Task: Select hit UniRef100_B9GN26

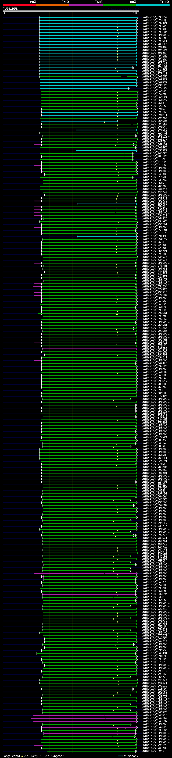Action: pyautogui.click(x=154, y=26)
